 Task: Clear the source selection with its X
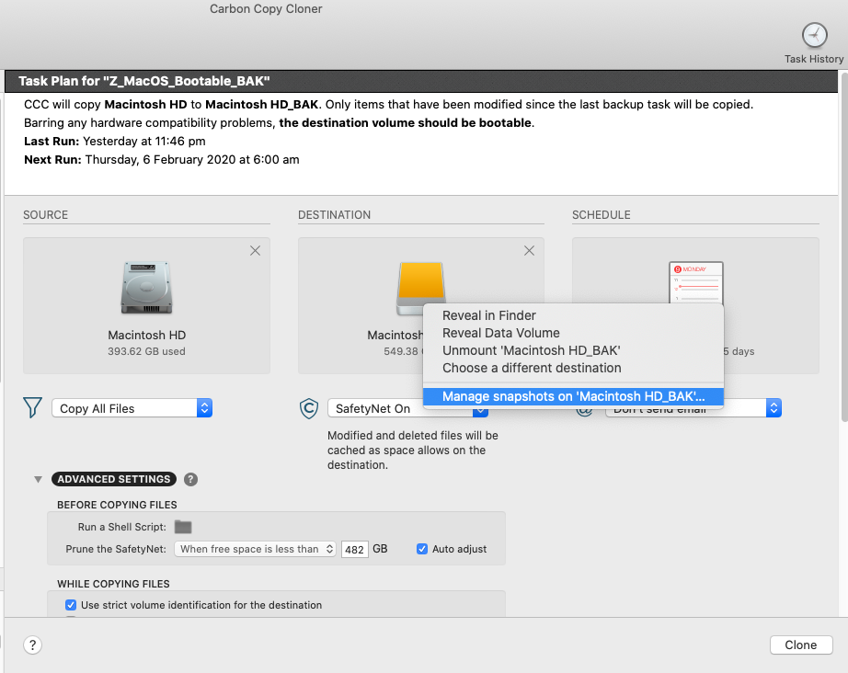pyautogui.click(x=255, y=251)
